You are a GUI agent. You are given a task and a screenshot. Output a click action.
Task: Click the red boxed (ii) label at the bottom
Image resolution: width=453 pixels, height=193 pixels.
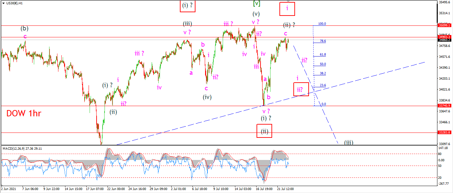[264, 131]
